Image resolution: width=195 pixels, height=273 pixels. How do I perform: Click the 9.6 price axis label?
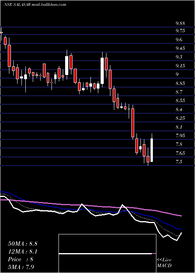179,40
